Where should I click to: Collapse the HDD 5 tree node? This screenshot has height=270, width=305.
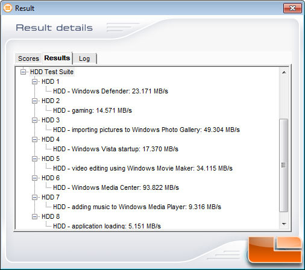tap(35, 159)
